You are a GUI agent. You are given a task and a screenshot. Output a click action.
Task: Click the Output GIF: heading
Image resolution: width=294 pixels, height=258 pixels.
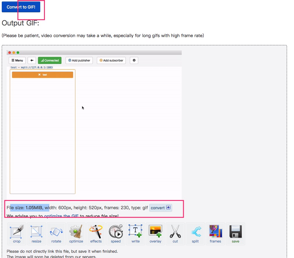tap(20, 23)
